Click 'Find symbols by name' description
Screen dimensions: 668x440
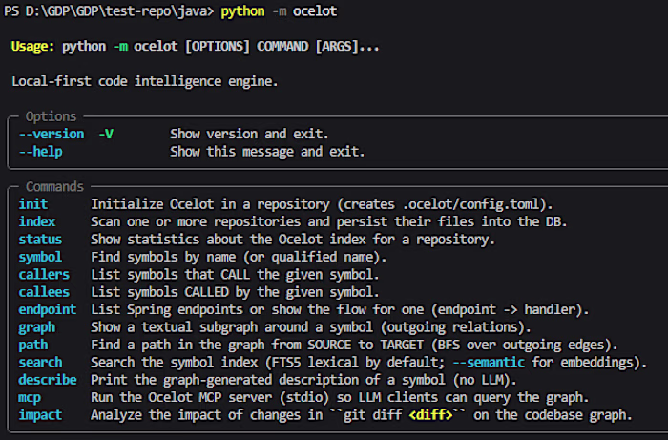point(239,257)
